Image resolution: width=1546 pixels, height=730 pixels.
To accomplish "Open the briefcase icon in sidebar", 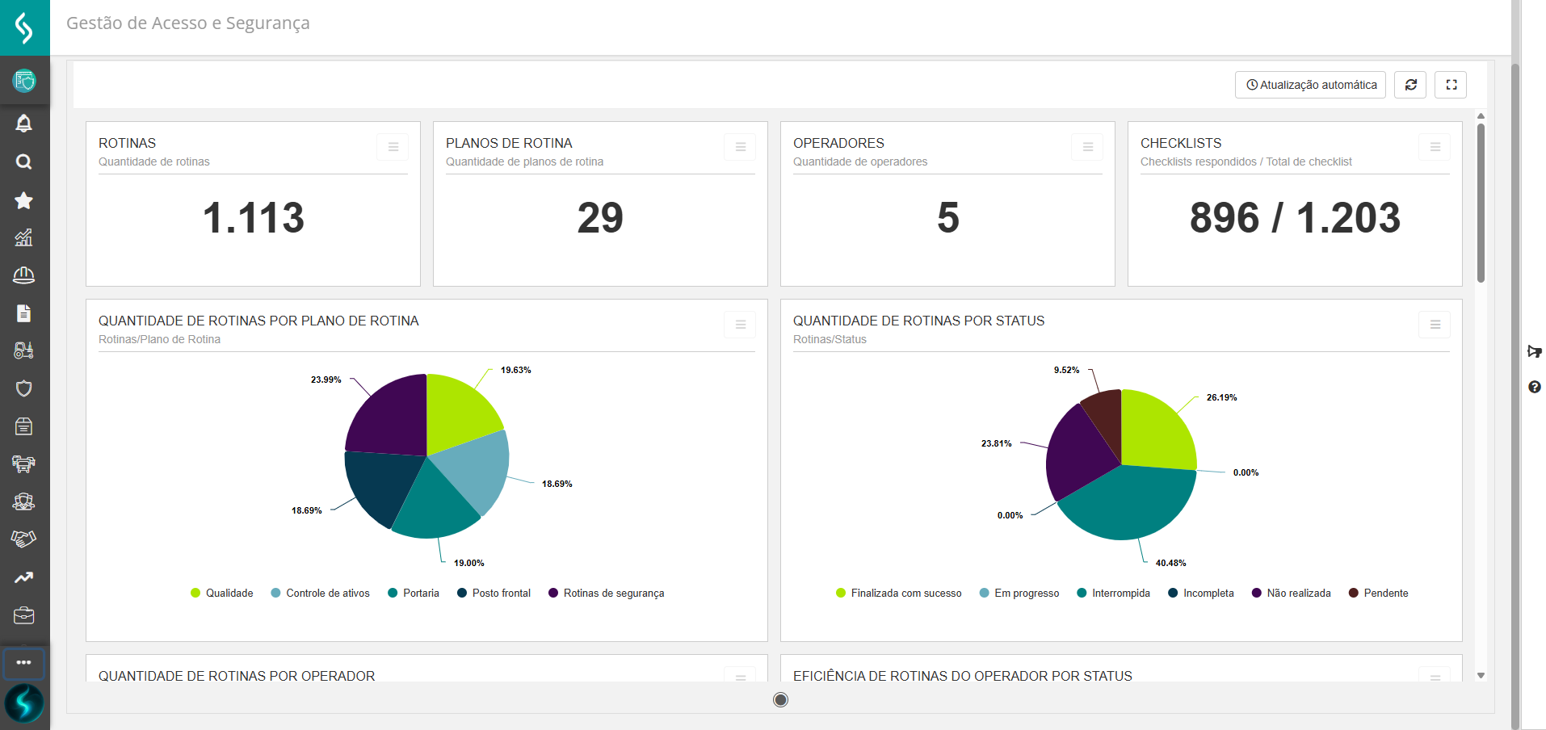I will click(x=24, y=615).
